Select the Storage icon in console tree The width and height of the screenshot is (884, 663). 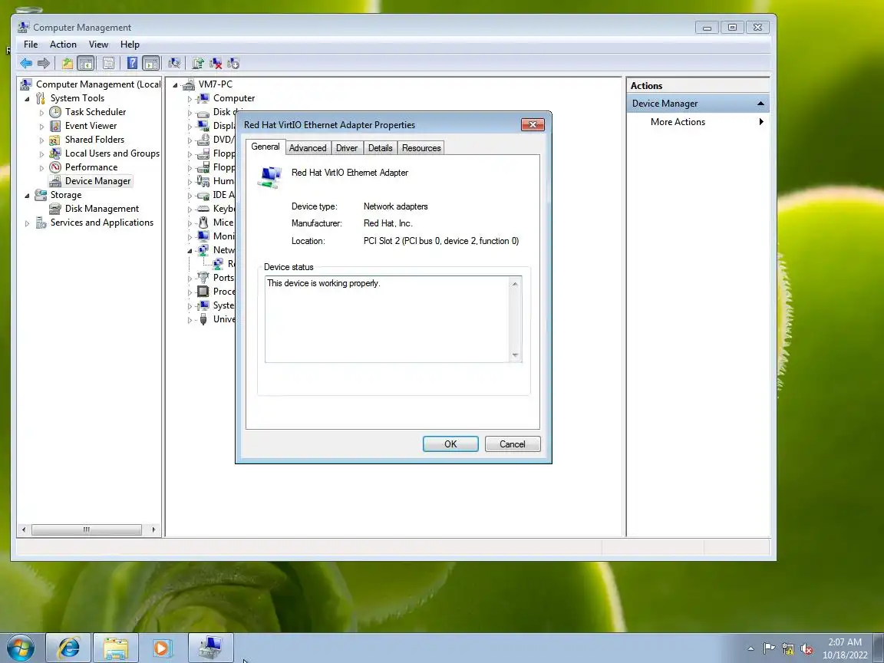point(41,194)
